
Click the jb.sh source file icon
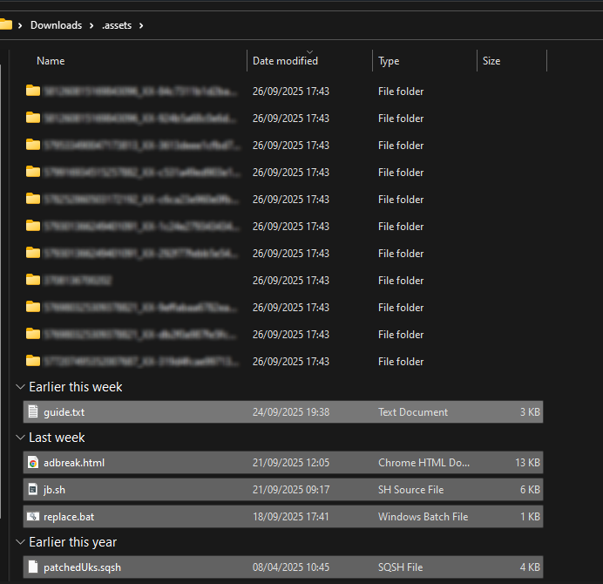pos(33,490)
